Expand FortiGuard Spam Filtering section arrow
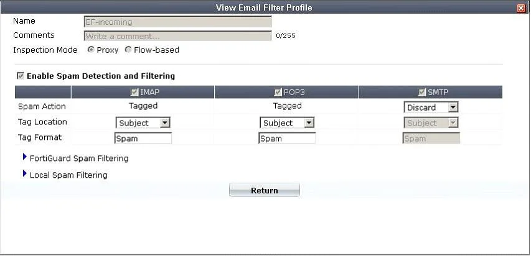The height and width of the screenshot is (256, 531). click(x=24, y=157)
